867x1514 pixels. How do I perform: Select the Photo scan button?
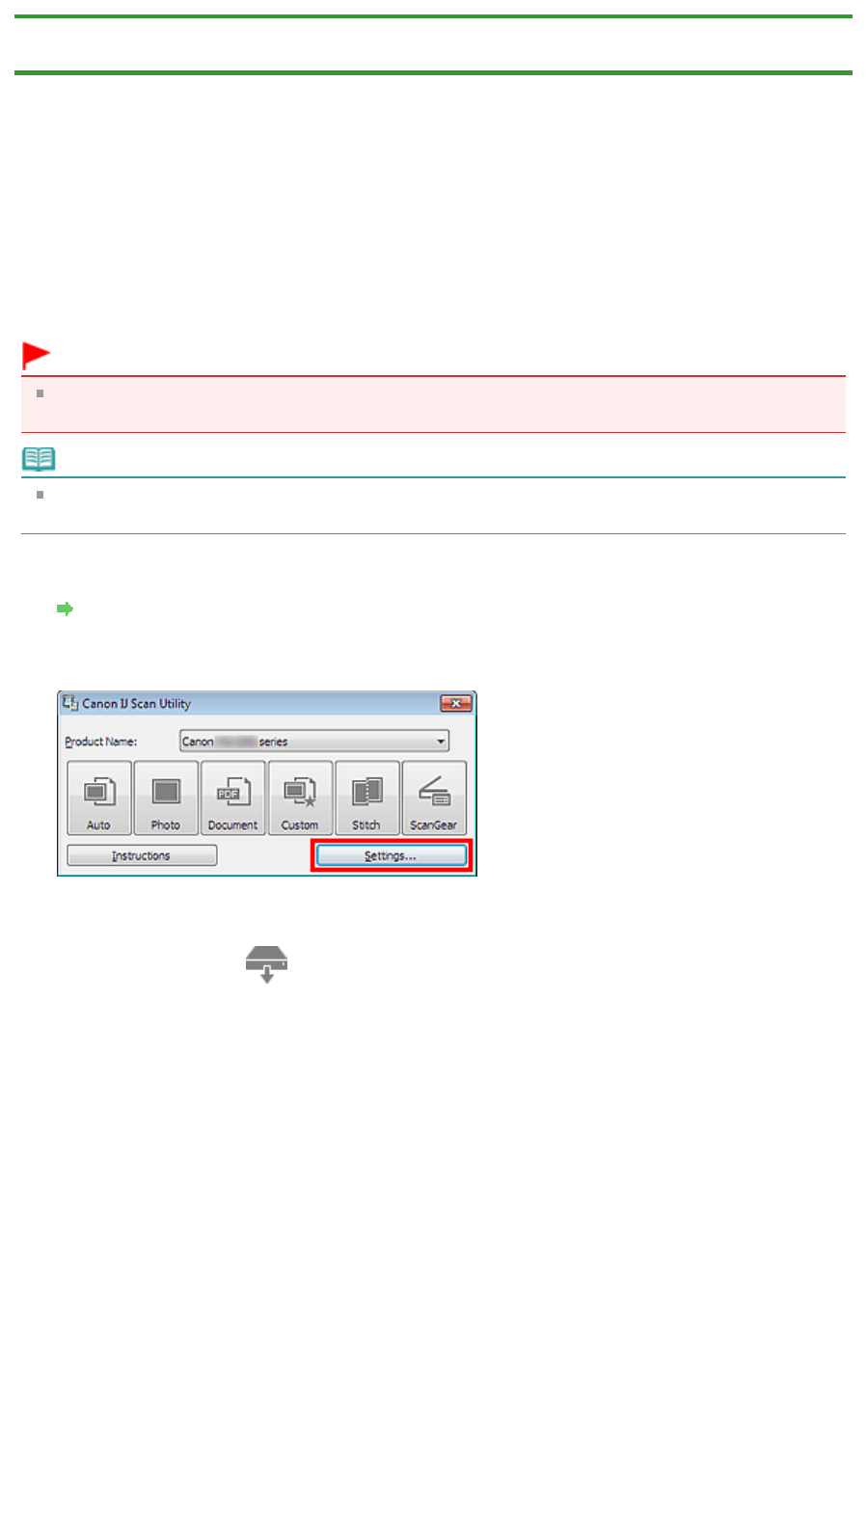coord(166,798)
